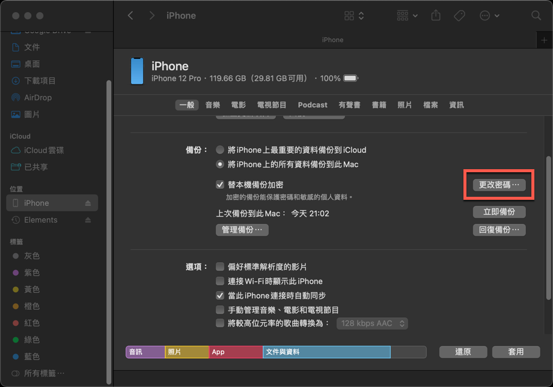Viewport: 553px width, 387px height.
Task: Open the Finder search icon
Action: 536,16
